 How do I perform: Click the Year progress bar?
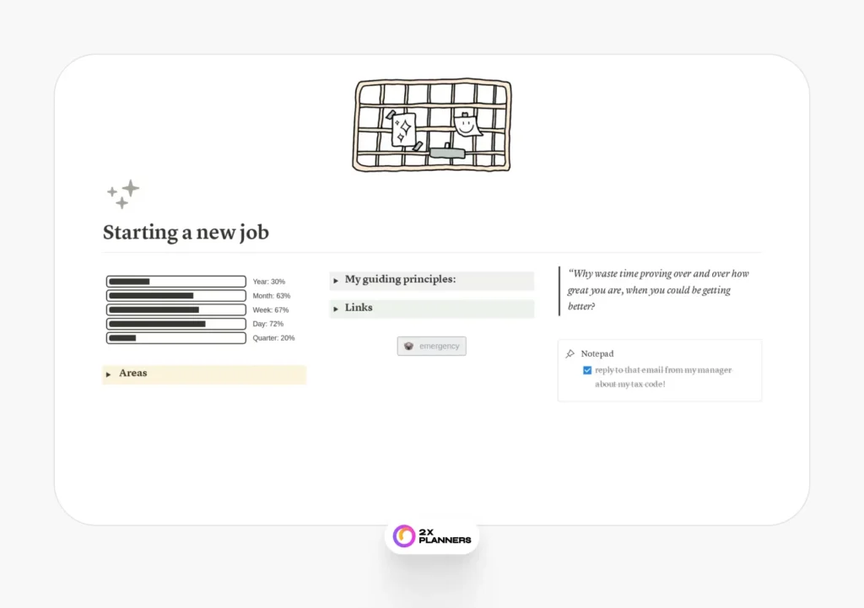tap(176, 282)
